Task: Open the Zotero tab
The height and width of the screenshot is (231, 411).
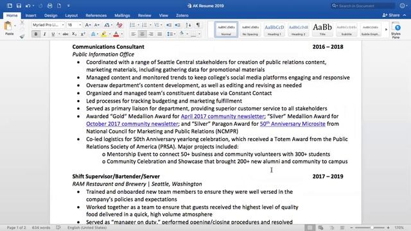Action: (182, 15)
